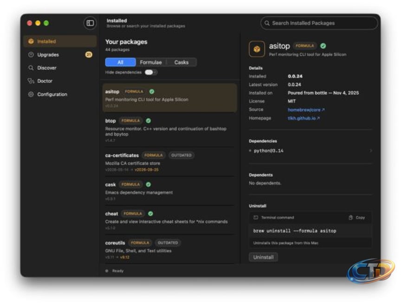Click the OUTDATED badge on coreutils
Viewport: 401px width, 304px height.
click(168, 243)
